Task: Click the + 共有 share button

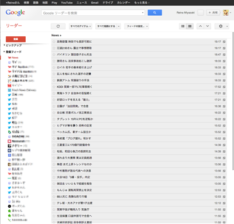Action: [x=213, y=13]
